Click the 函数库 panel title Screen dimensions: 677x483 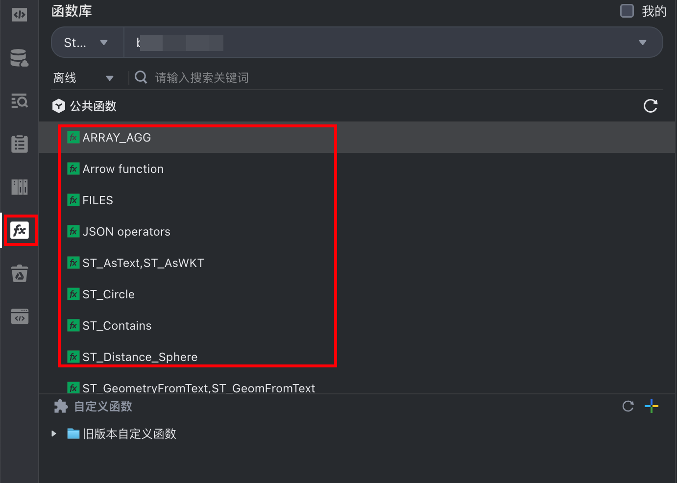(72, 11)
